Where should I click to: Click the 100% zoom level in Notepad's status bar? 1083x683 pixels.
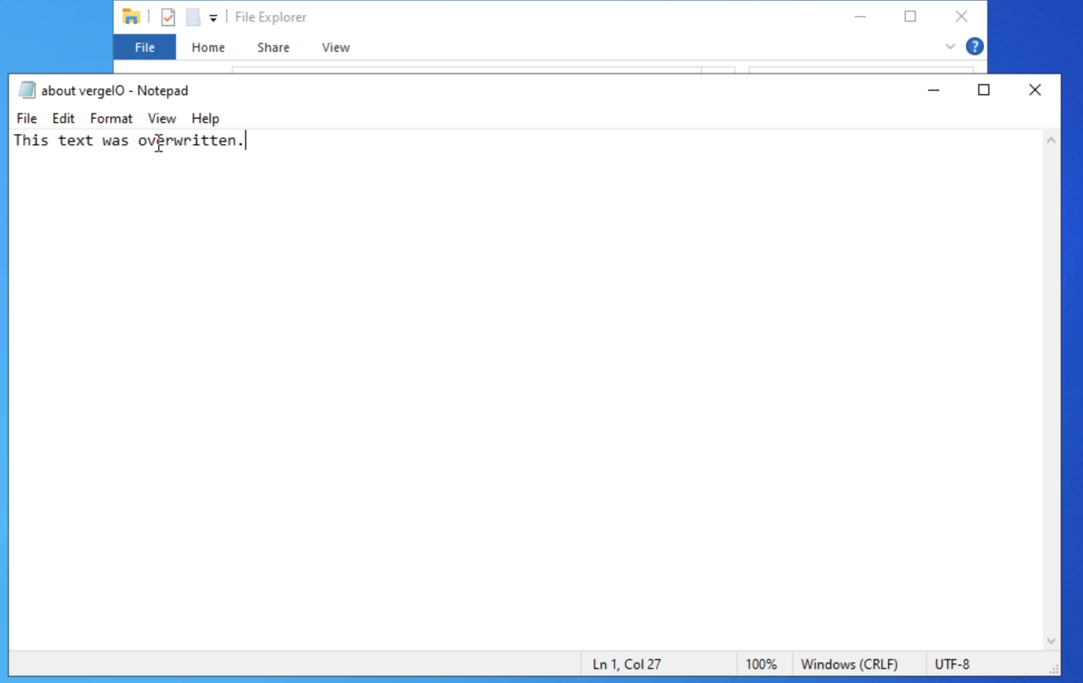pos(761,664)
